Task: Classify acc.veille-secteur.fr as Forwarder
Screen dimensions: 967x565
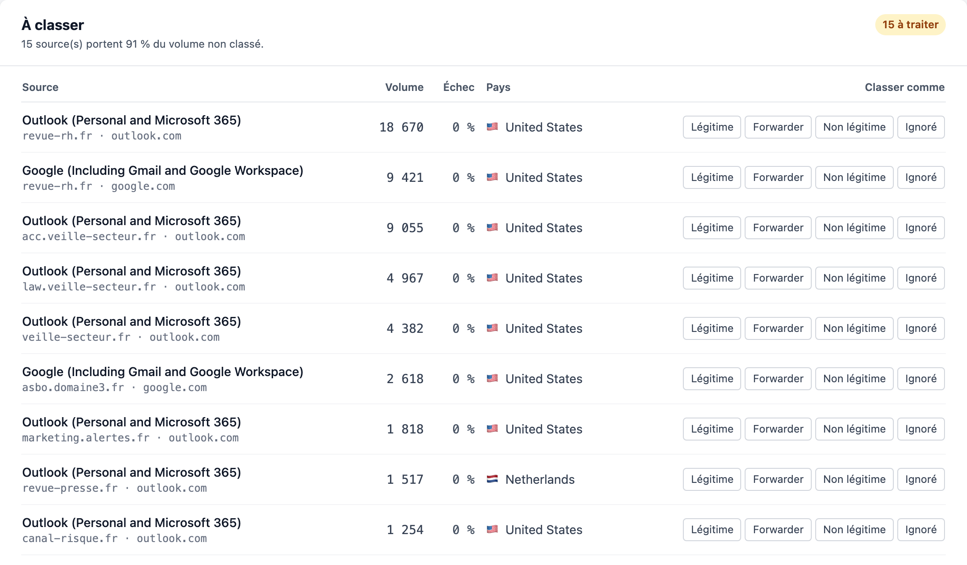Action: tap(778, 228)
